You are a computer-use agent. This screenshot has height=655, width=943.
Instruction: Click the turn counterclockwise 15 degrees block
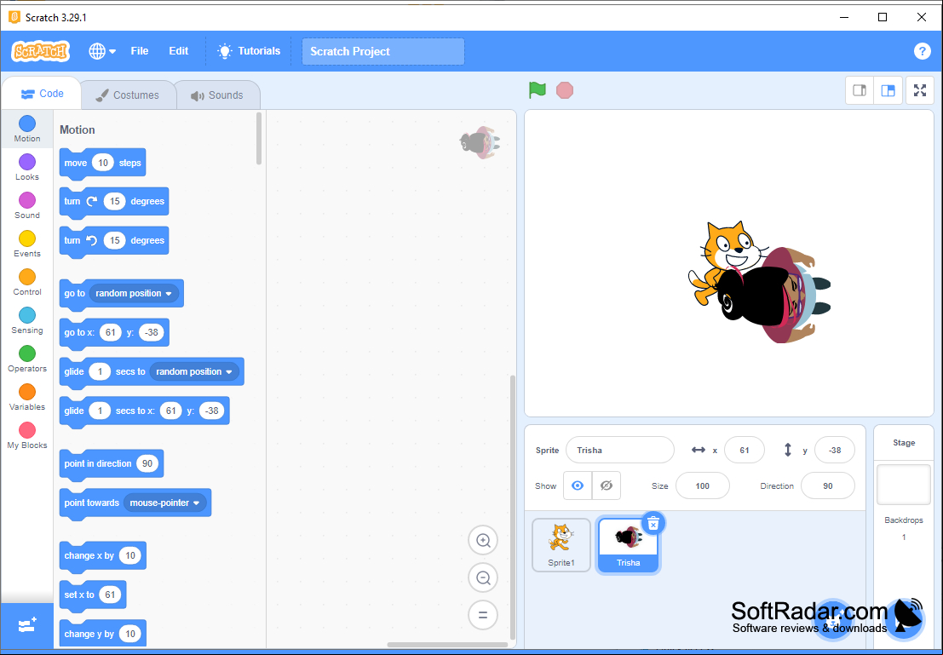pos(113,240)
